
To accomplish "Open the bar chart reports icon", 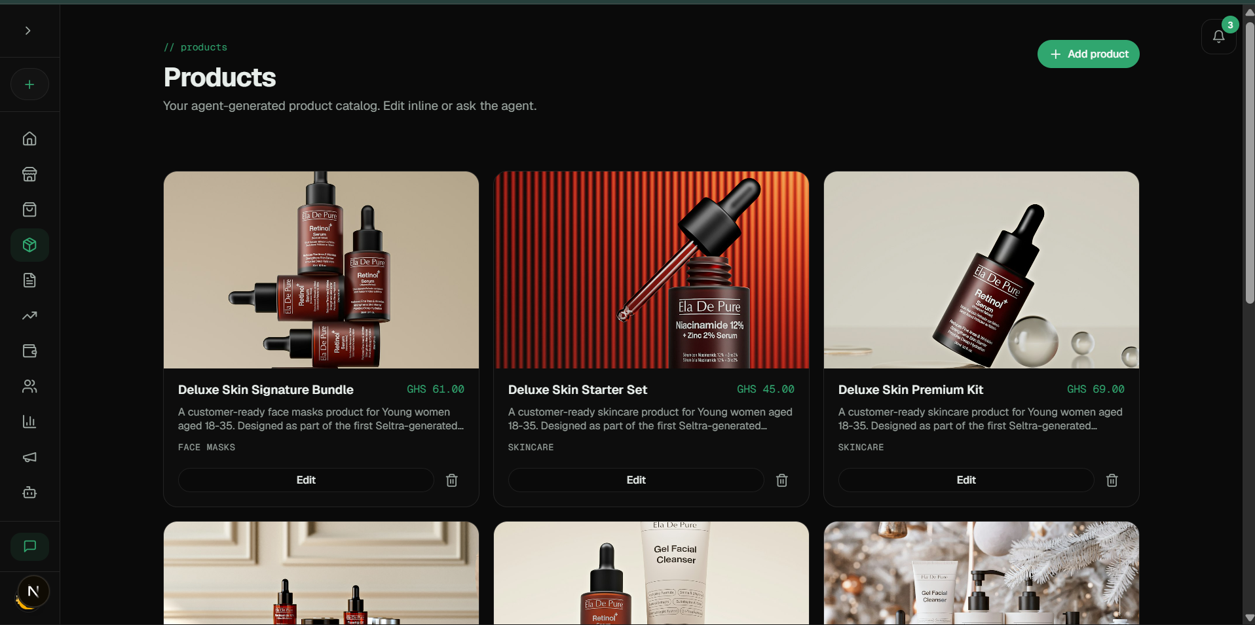I will [29, 421].
